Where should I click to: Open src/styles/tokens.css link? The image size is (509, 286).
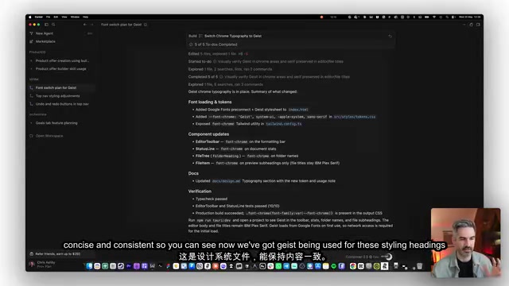click(355, 117)
